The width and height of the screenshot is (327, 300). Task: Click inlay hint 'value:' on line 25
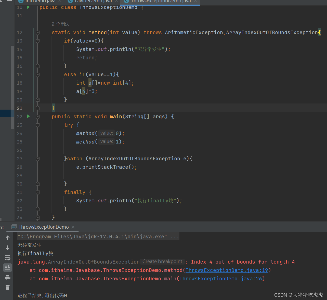click(x=107, y=141)
